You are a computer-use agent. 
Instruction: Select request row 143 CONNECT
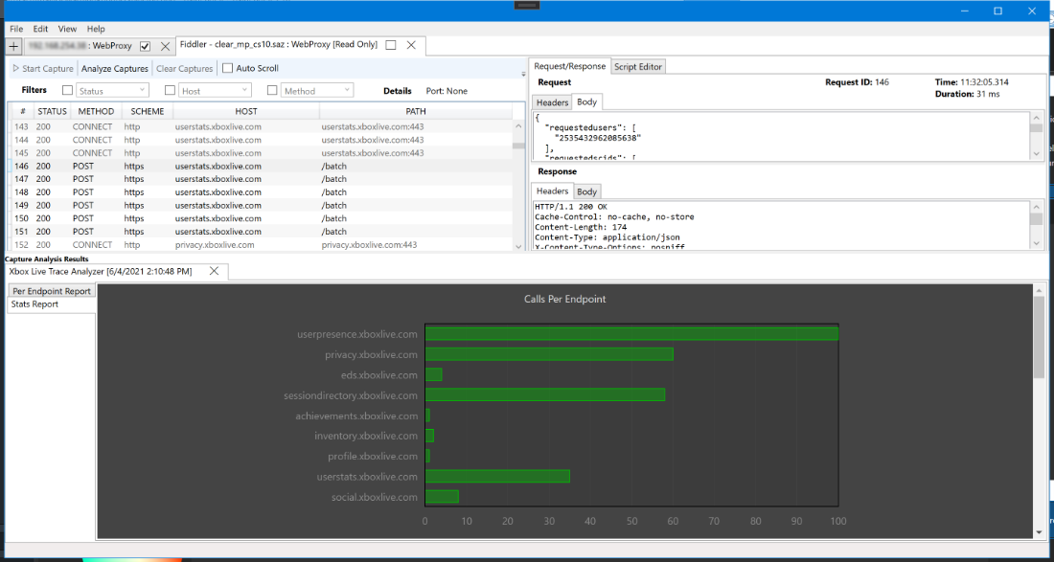(263, 126)
